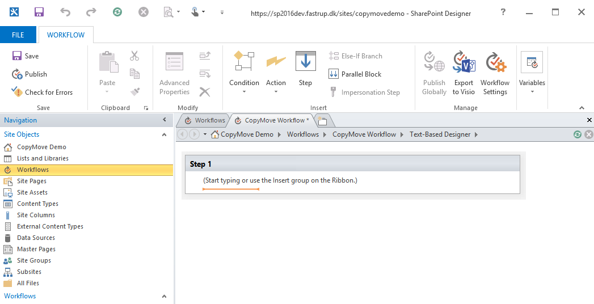Image resolution: width=594 pixels, height=304 pixels.
Task: Collapse the Navigation pane
Action: click(x=165, y=120)
